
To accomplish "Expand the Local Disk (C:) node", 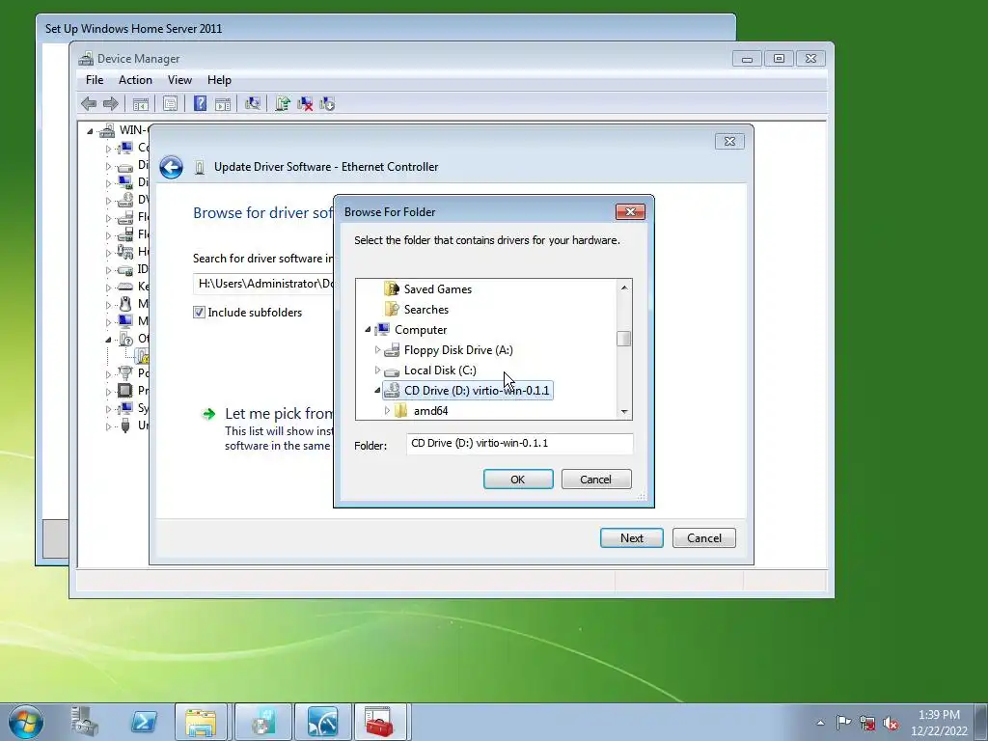I will coord(377,370).
